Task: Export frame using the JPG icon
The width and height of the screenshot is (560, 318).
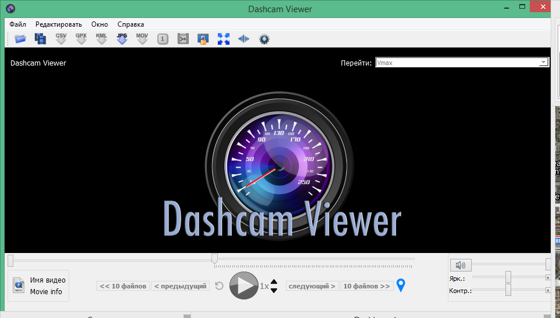Action: 122,39
